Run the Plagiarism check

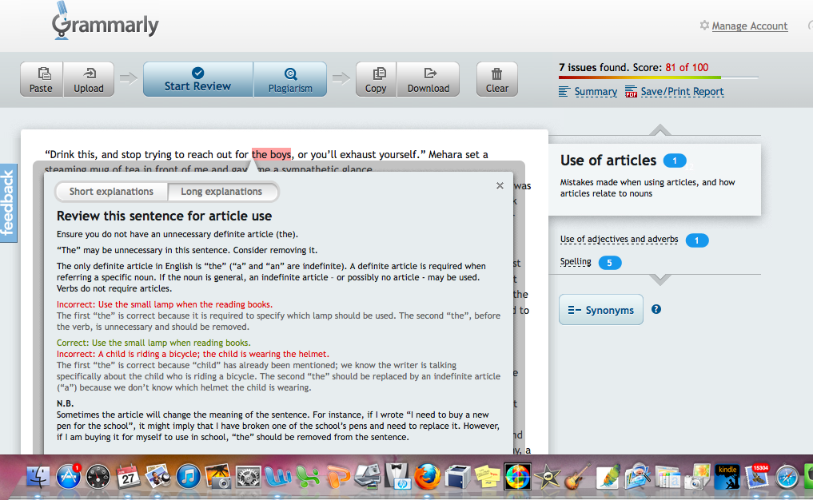point(290,79)
